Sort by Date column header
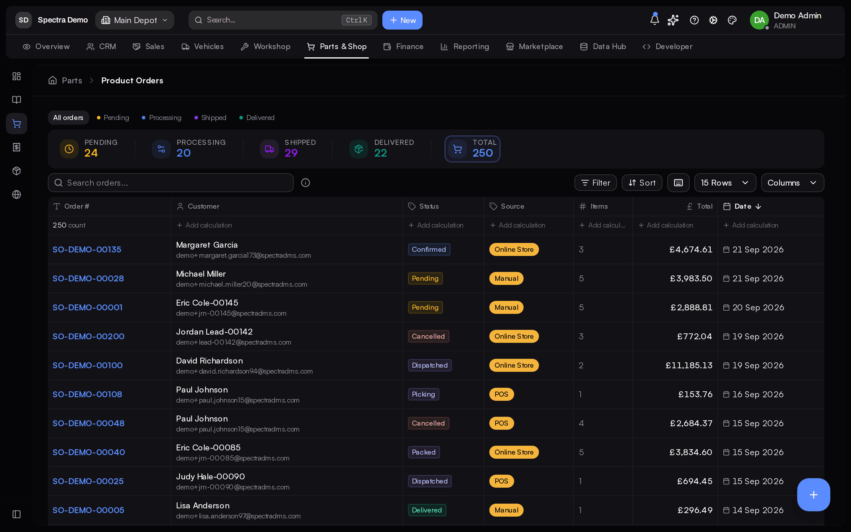851x532 pixels. (742, 206)
